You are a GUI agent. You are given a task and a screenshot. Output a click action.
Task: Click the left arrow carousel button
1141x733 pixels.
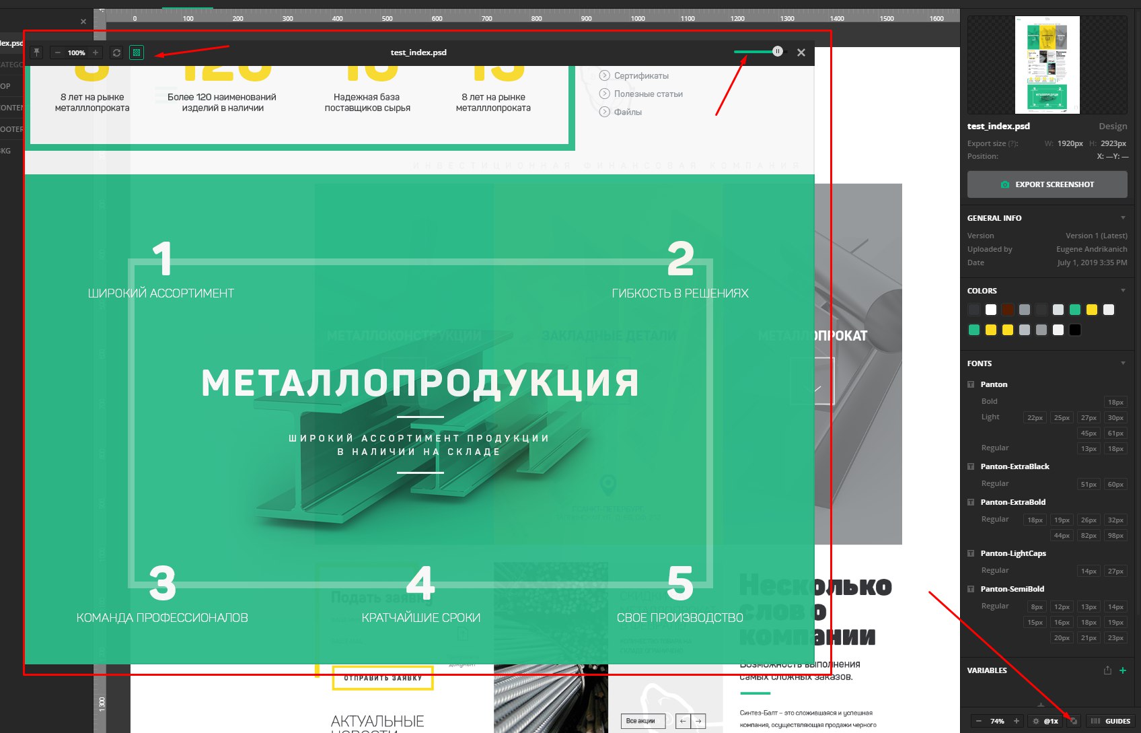pyautogui.click(x=683, y=721)
